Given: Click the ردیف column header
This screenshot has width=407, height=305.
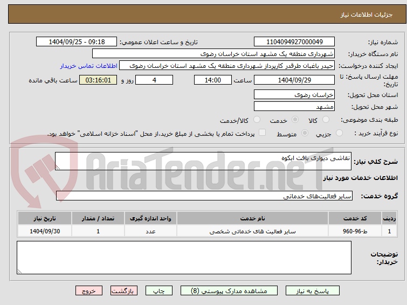Looking at the screenshot, I should pyautogui.click(x=389, y=218).
